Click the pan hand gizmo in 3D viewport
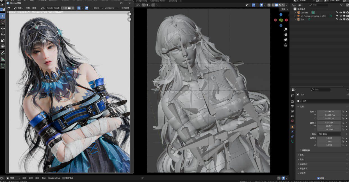The width and height of the screenshot is (349, 182). pos(286,34)
